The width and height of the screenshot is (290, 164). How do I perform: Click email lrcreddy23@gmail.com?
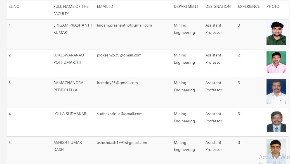[117, 83]
